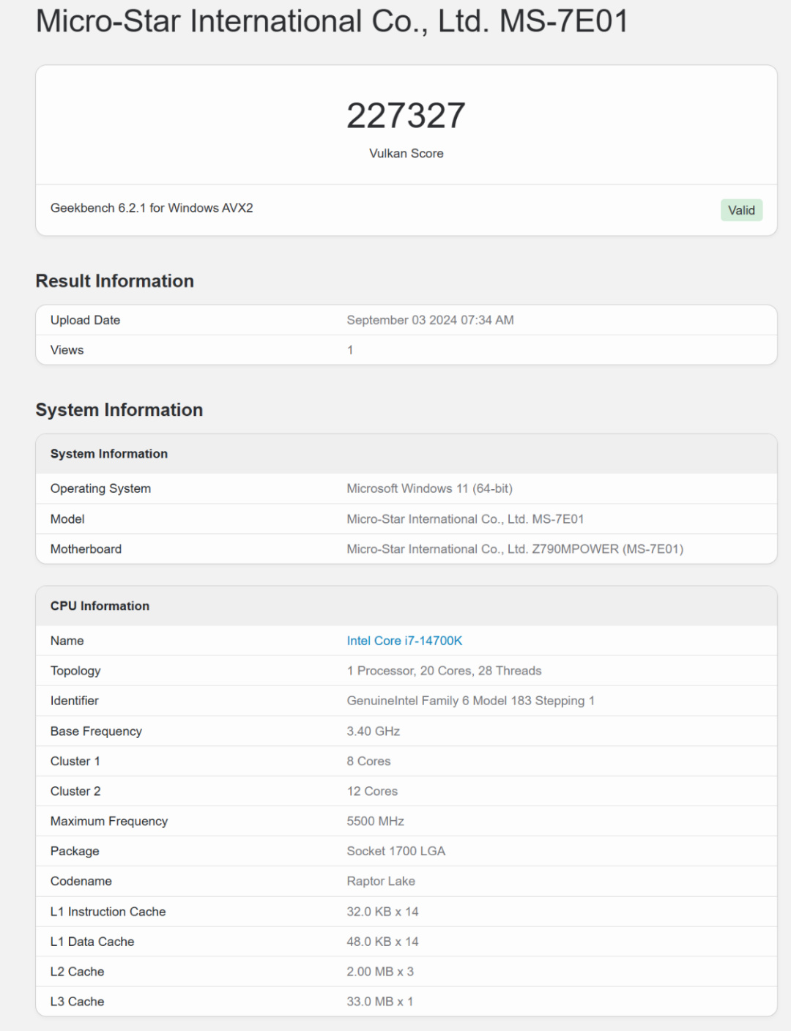Click the green Valid badge
791x1031 pixels.
(x=741, y=210)
